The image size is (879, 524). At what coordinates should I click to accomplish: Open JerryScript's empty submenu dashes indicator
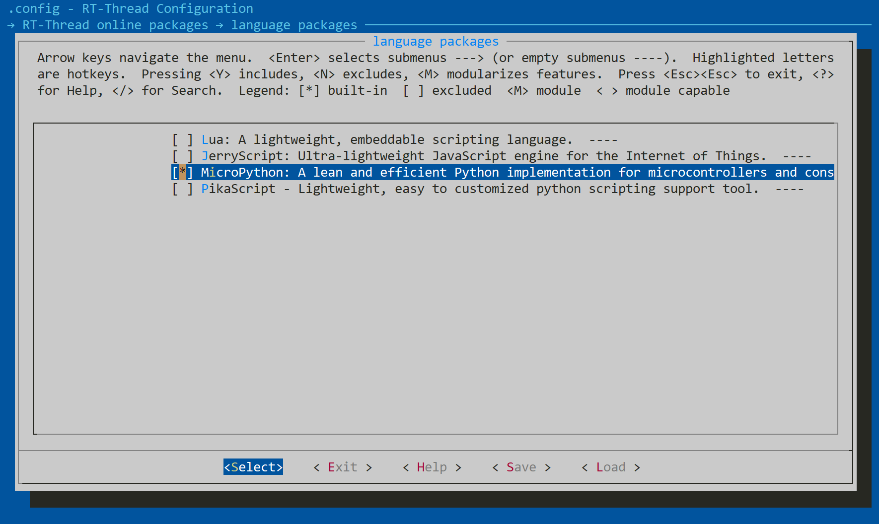(x=797, y=156)
